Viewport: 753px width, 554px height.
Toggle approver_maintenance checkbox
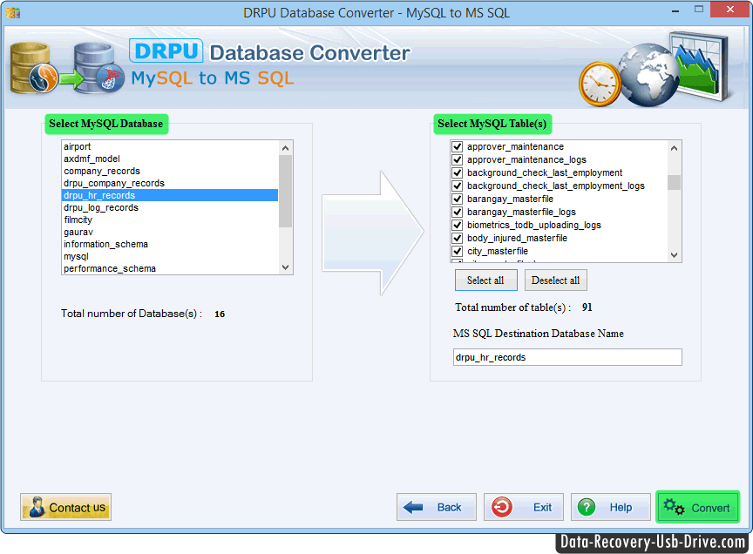[458, 146]
